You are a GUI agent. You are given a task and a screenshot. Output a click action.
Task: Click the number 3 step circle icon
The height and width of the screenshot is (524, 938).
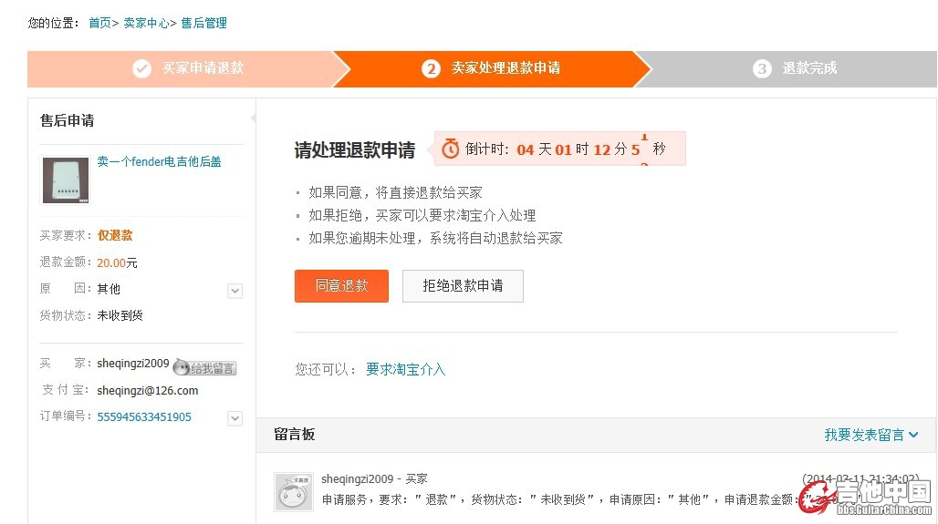[x=762, y=68]
